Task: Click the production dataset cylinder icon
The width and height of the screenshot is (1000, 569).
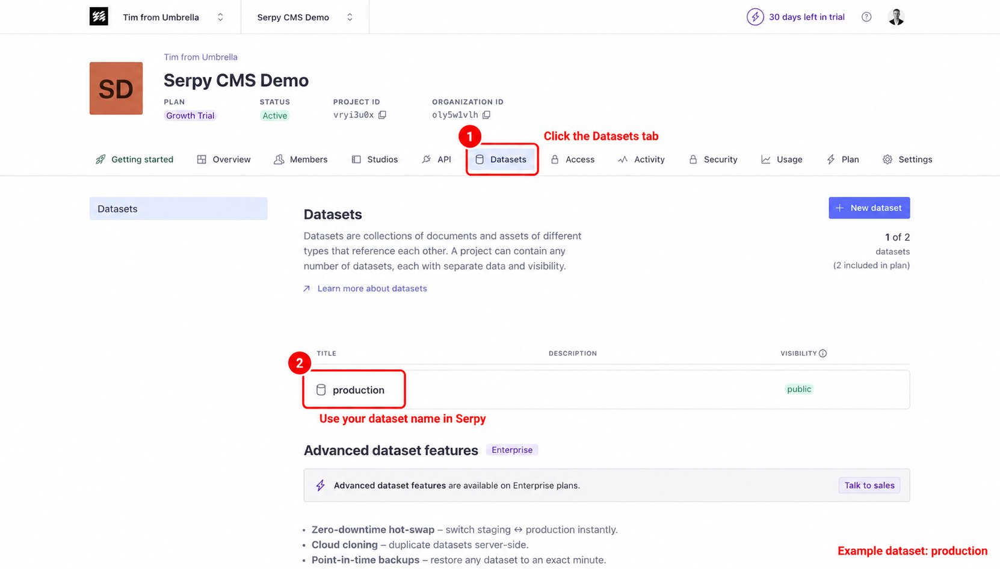Action: pyautogui.click(x=321, y=390)
